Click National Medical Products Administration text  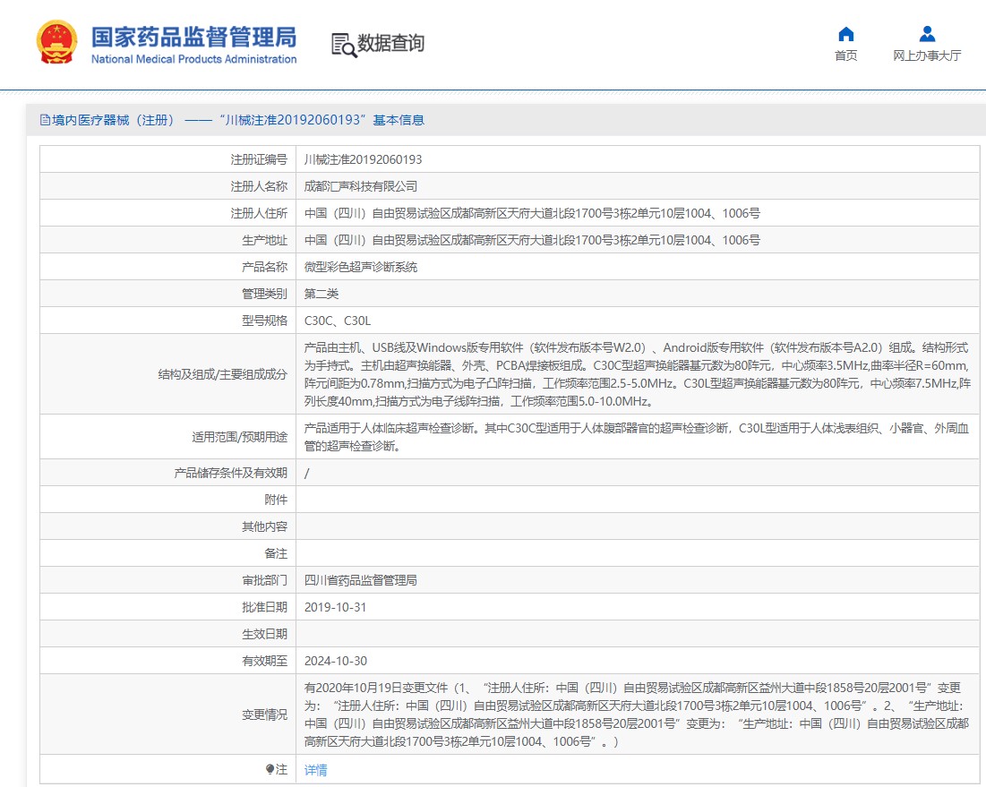193,59
